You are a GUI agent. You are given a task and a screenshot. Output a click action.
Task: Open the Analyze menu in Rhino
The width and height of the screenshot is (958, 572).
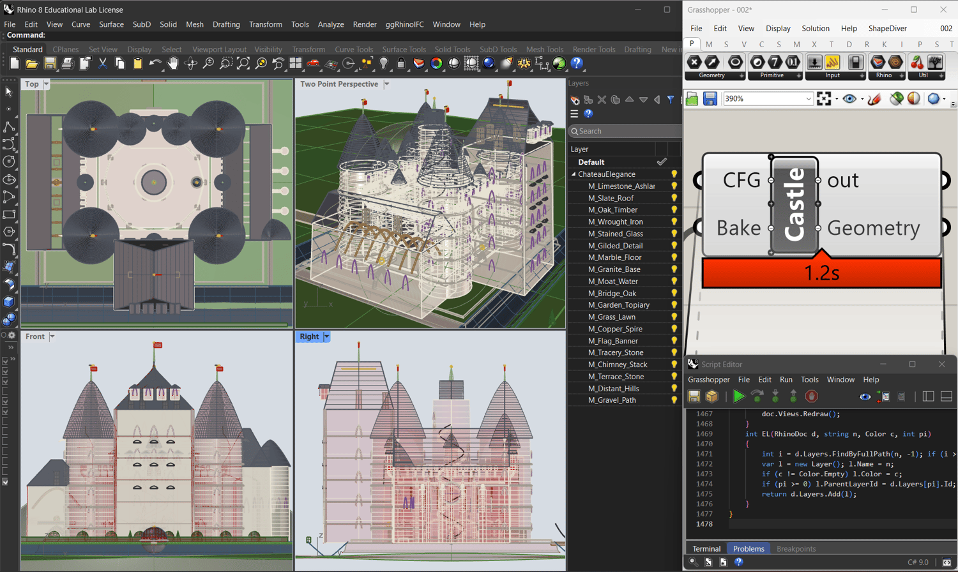[x=330, y=24]
